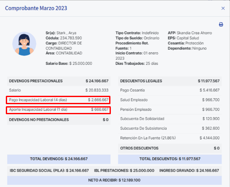Viewport: 230px width, 187px height.
Task: Click the DEVENGOS NO PRESTACIONALES header
Action: pyautogui.click(x=59, y=120)
